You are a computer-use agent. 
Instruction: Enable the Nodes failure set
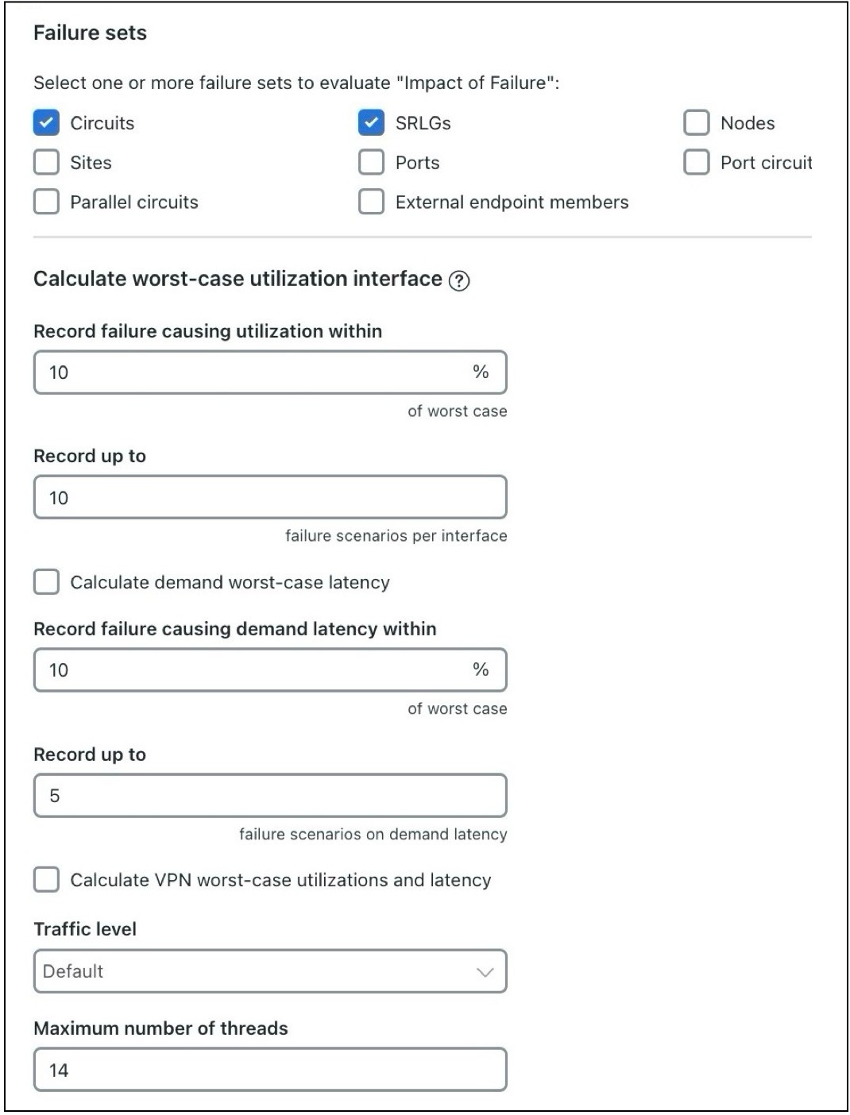pos(697,122)
